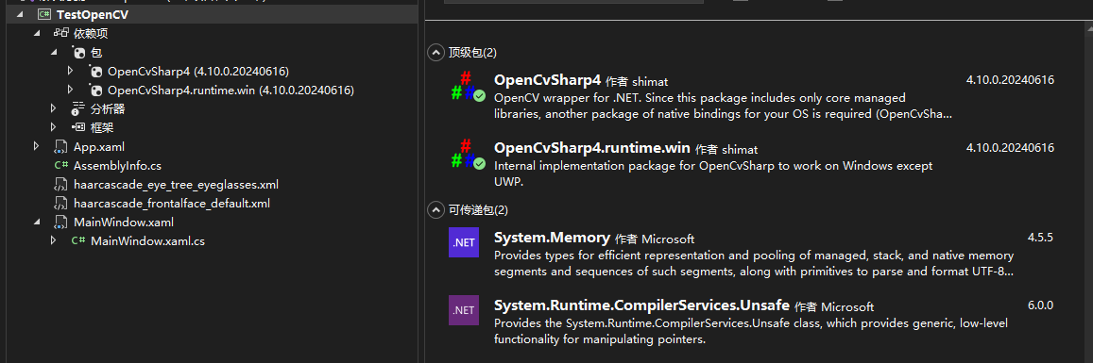1093x363 pixels.
Task: Click System.Memory version 4.5.5
Action: (x=1040, y=238)
